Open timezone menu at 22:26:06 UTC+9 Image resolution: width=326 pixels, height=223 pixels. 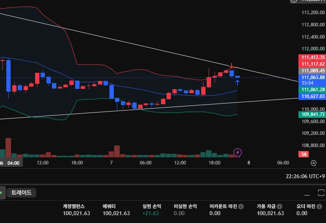coord(305,176)
